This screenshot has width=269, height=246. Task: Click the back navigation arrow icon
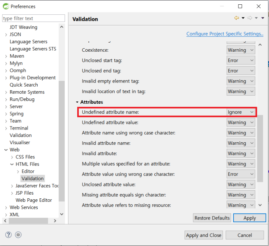click(237, 18)
